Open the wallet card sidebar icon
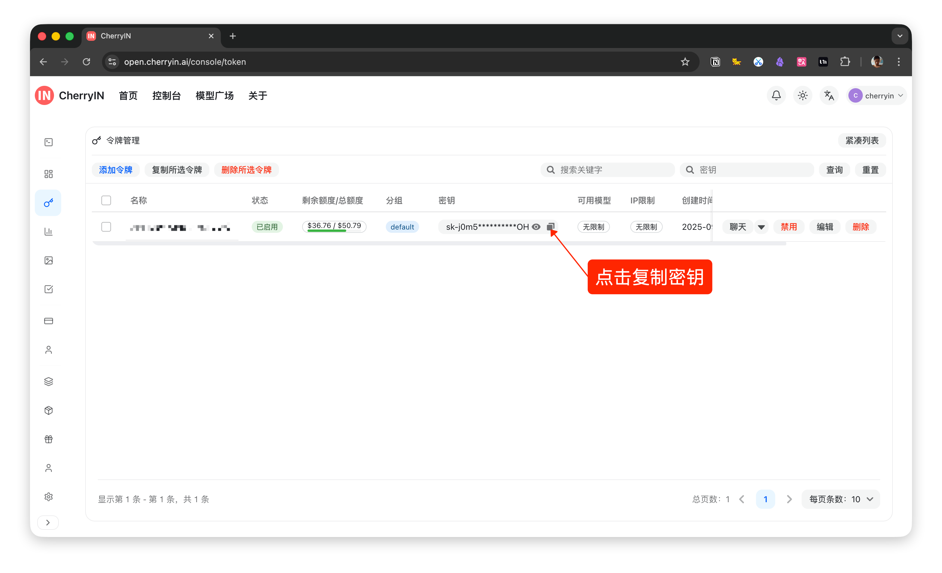 tap(49, 321)
